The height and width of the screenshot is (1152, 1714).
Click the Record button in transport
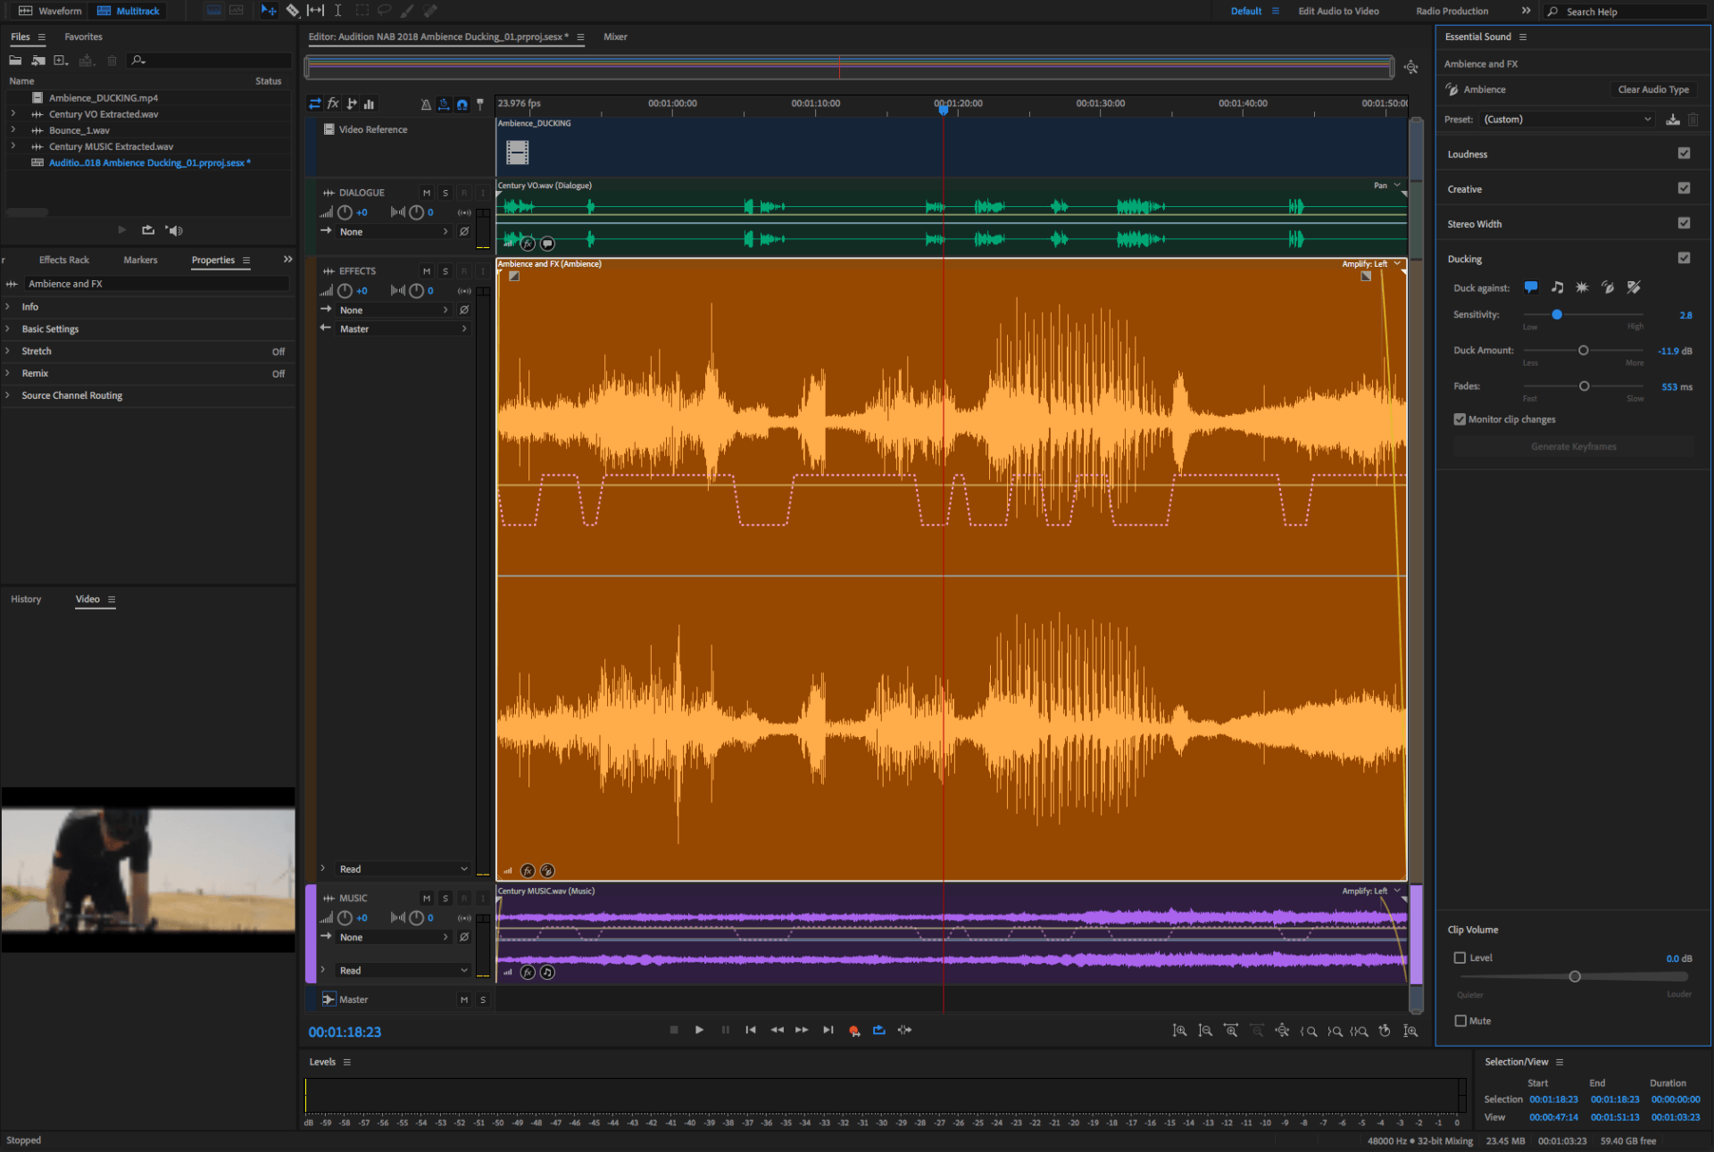pos(853,1031)
